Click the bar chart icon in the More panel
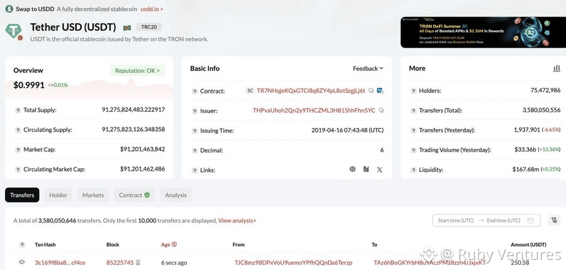Image resolution: width=566 pixels, height=270 pixels. 557,68
